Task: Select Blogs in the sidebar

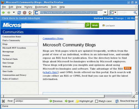Action: [x=19, y=44]
